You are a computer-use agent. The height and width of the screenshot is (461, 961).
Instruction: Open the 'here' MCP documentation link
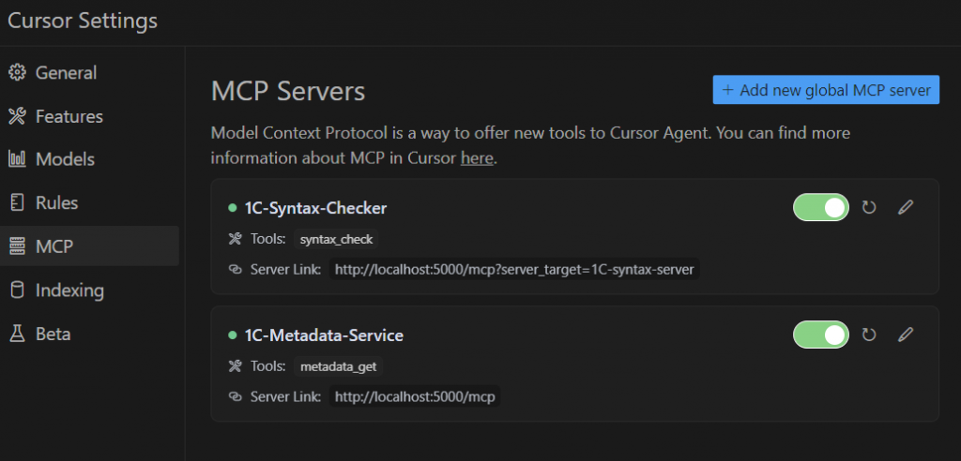[x=477, y=158]
